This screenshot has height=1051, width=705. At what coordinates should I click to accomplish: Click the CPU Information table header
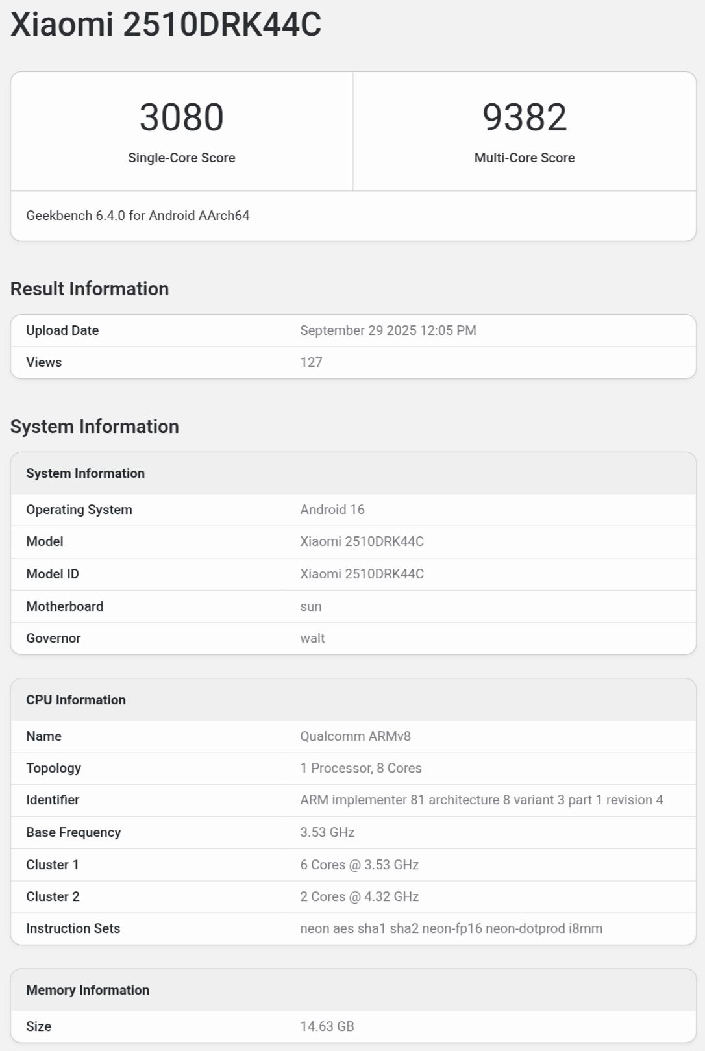point(76,700)
